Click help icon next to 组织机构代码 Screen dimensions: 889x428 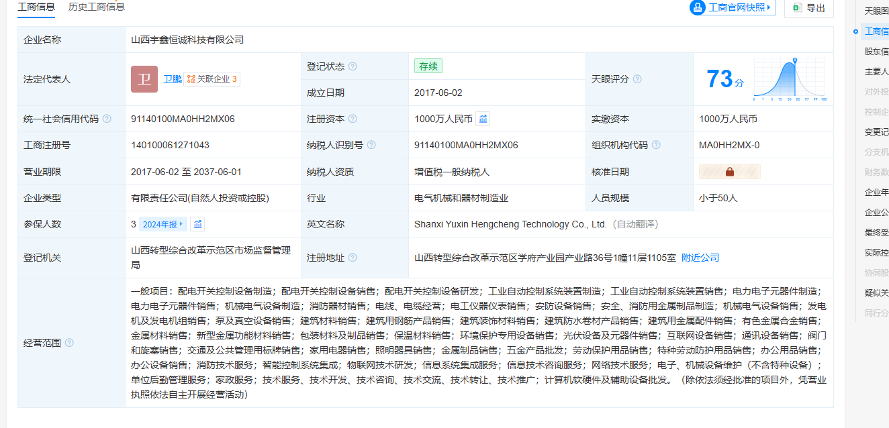[656, 145]
